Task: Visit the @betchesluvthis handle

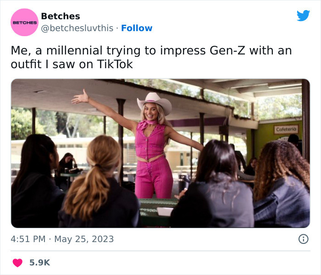Action: 77,28
